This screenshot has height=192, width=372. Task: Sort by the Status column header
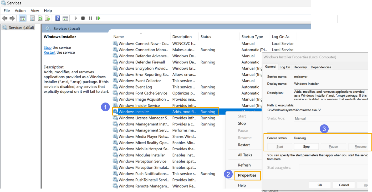click(x=206, y=37)
